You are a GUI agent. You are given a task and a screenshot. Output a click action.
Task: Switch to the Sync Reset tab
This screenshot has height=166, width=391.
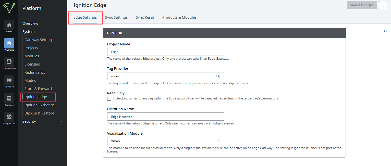pos(145,17)
